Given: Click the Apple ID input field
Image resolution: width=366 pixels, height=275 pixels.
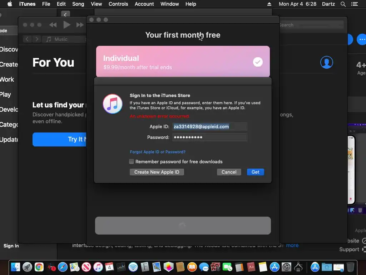Looking at the screenshot, I should click(x=209, y=126).
